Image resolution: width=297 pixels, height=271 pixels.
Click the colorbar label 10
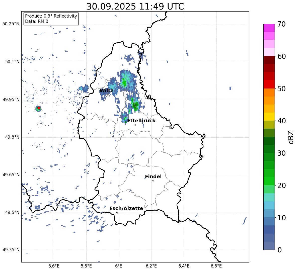point(282,218)
